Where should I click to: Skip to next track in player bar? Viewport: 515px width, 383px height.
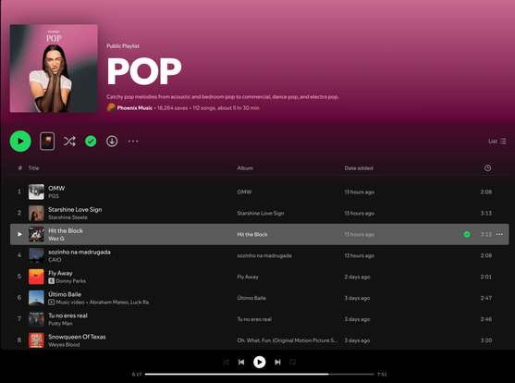pos(277,362)
